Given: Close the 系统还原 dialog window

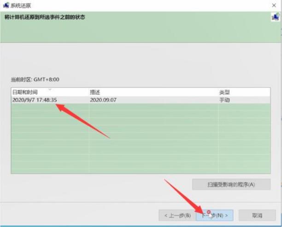Looking at the screenshot, I should [274, 6].
